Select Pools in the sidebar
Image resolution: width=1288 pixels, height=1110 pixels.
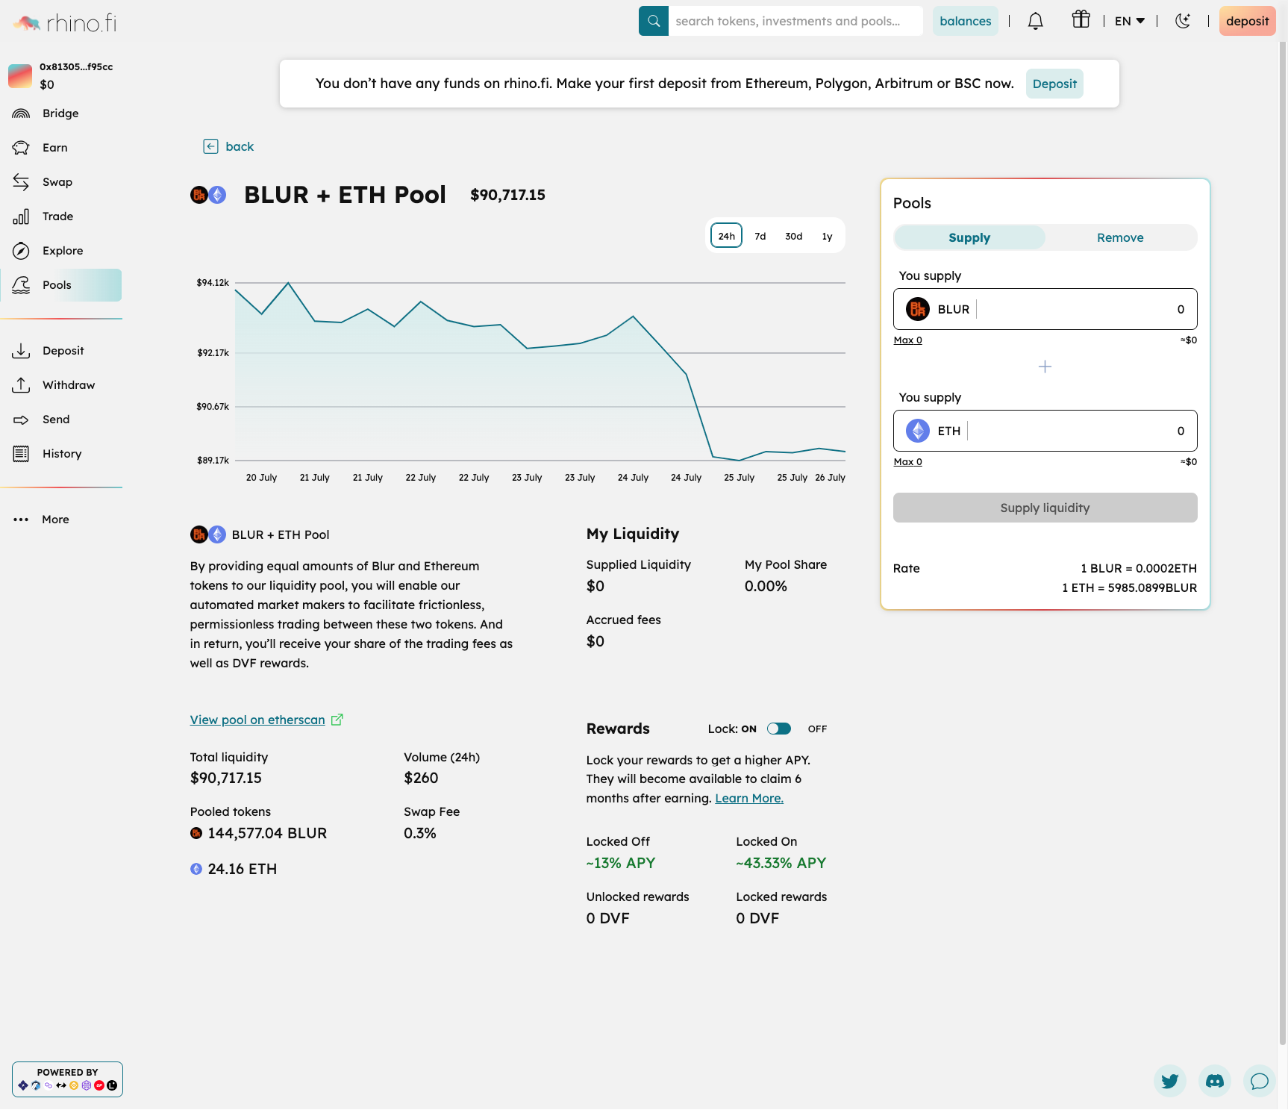point(61,285)
